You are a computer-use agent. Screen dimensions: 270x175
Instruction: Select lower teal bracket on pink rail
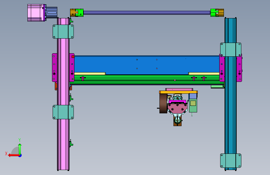[63, 112]
